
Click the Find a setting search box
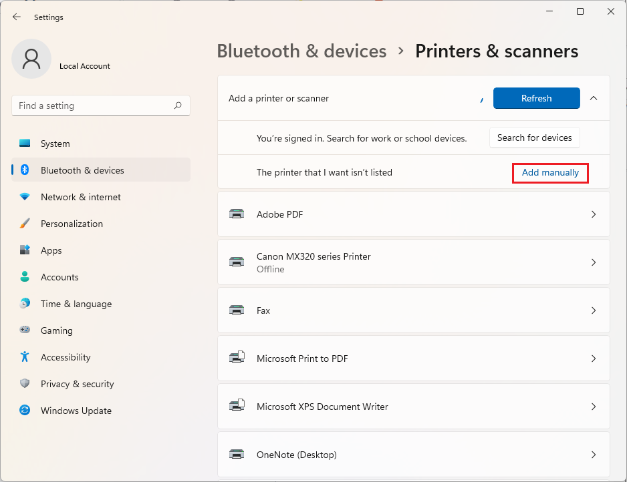pos(92,105)
